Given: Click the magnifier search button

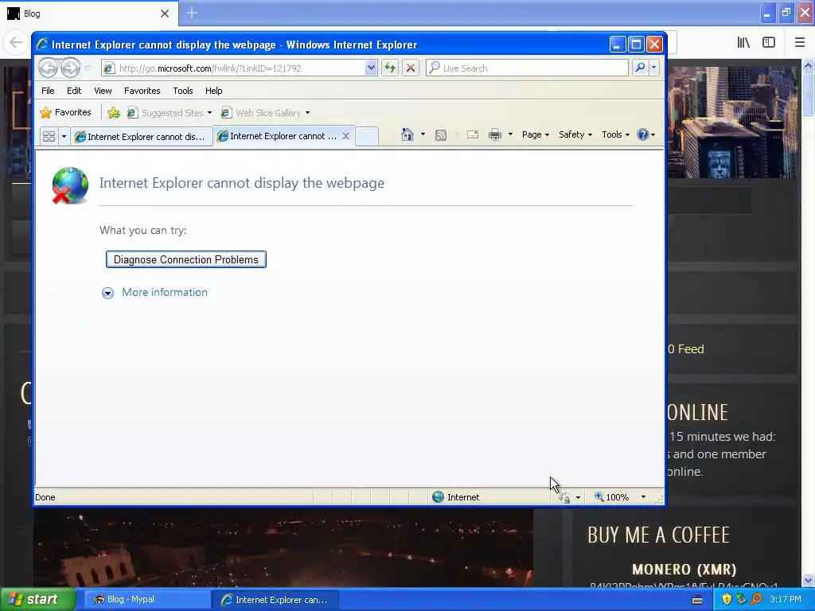Looking at the screenshot, I should (640, 68).
